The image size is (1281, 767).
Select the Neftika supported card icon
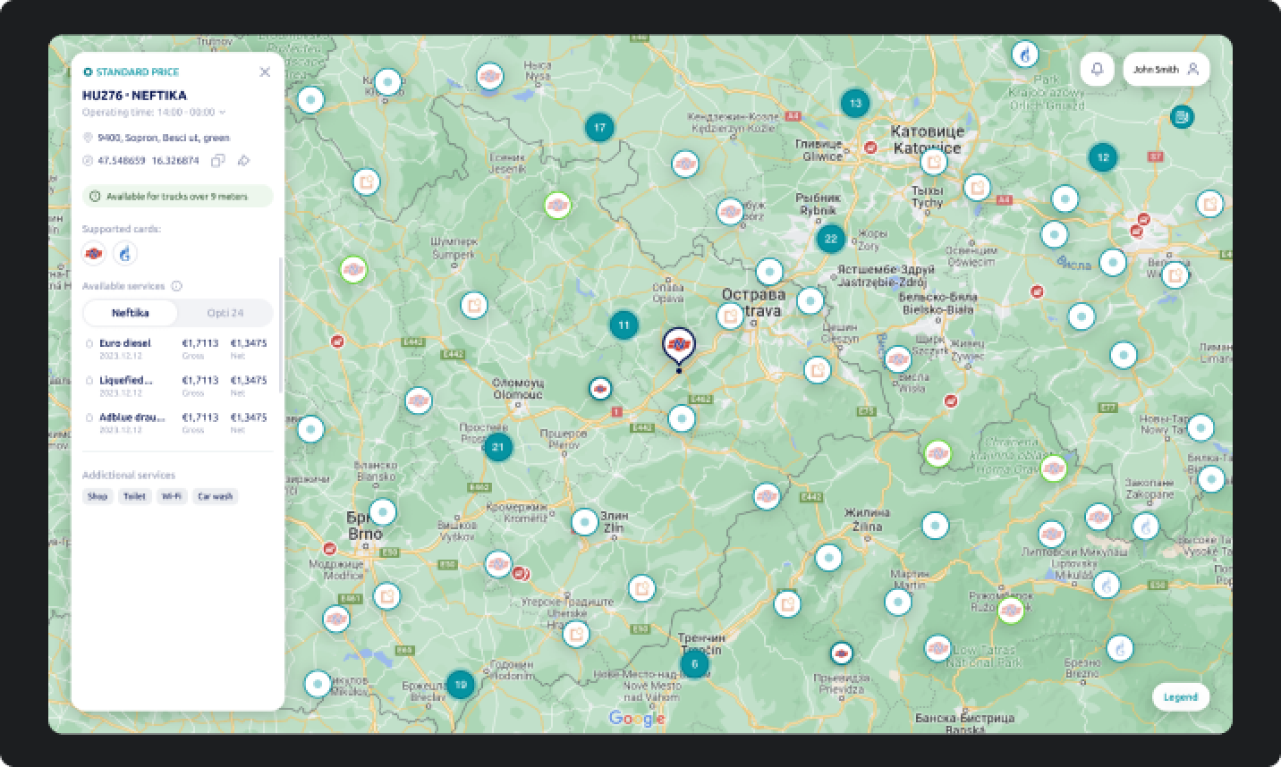[x=94, y=254]
